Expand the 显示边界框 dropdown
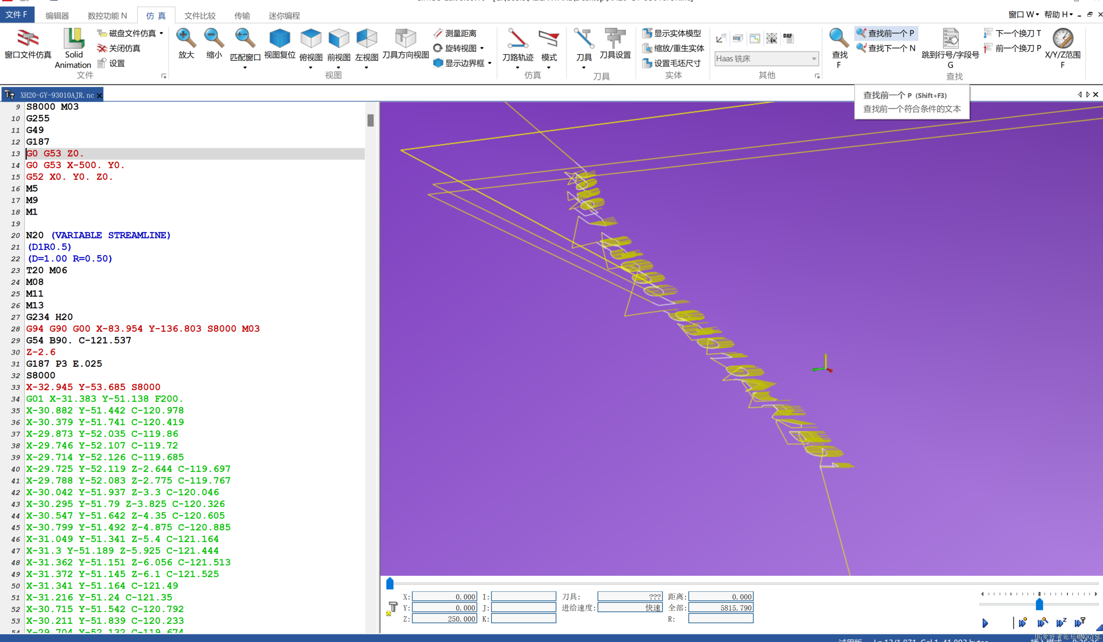Viewport: 1103px width, 642px height. click(x=490, y=63)
